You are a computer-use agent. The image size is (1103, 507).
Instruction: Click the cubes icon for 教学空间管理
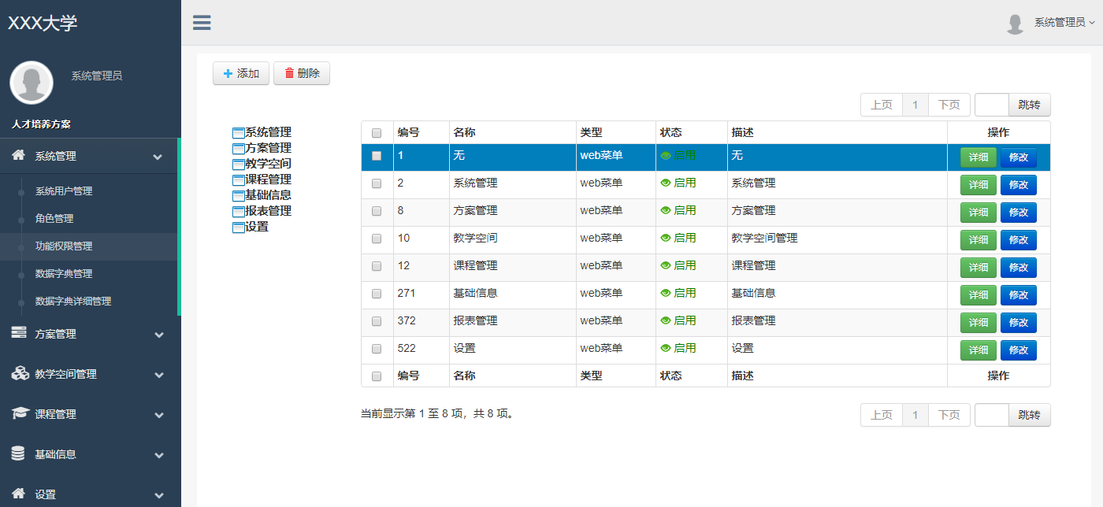pos(20,373)
